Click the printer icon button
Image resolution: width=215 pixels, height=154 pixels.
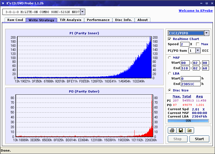point(172,130)
